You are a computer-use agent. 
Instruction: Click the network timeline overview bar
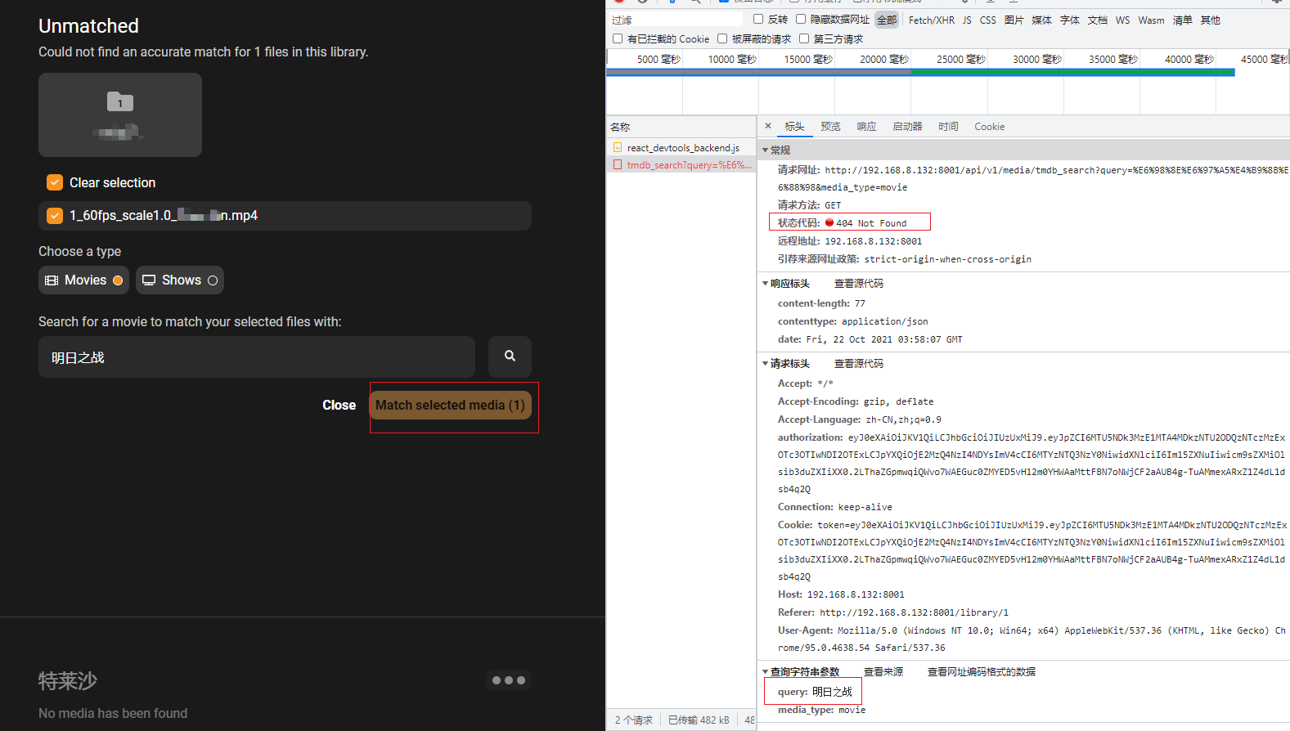(920, 72)
